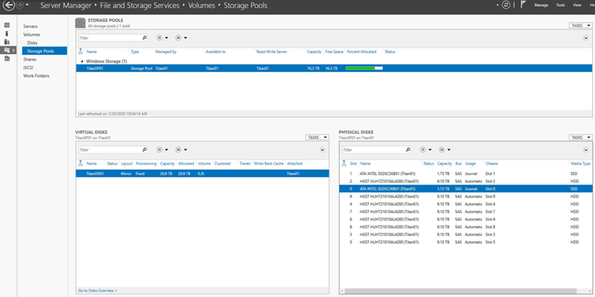
Task: Open All Servers icon in the left rail
Action: coord(7,42)
